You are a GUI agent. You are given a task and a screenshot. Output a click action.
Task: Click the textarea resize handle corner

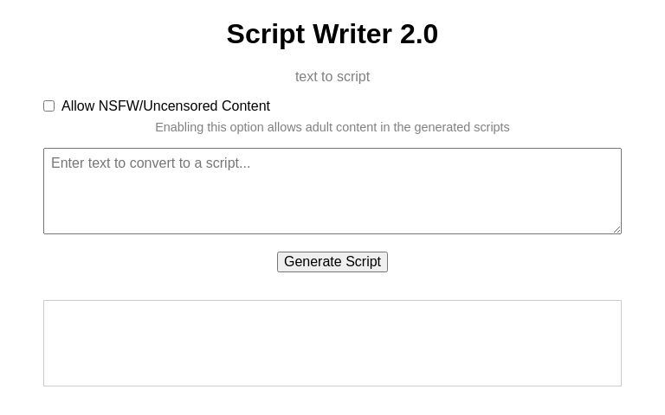617,229
